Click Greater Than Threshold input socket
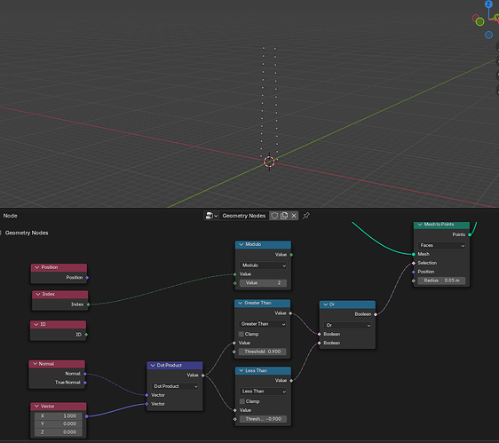The width and height of the screenshot is (499, 443). (234, 352)
